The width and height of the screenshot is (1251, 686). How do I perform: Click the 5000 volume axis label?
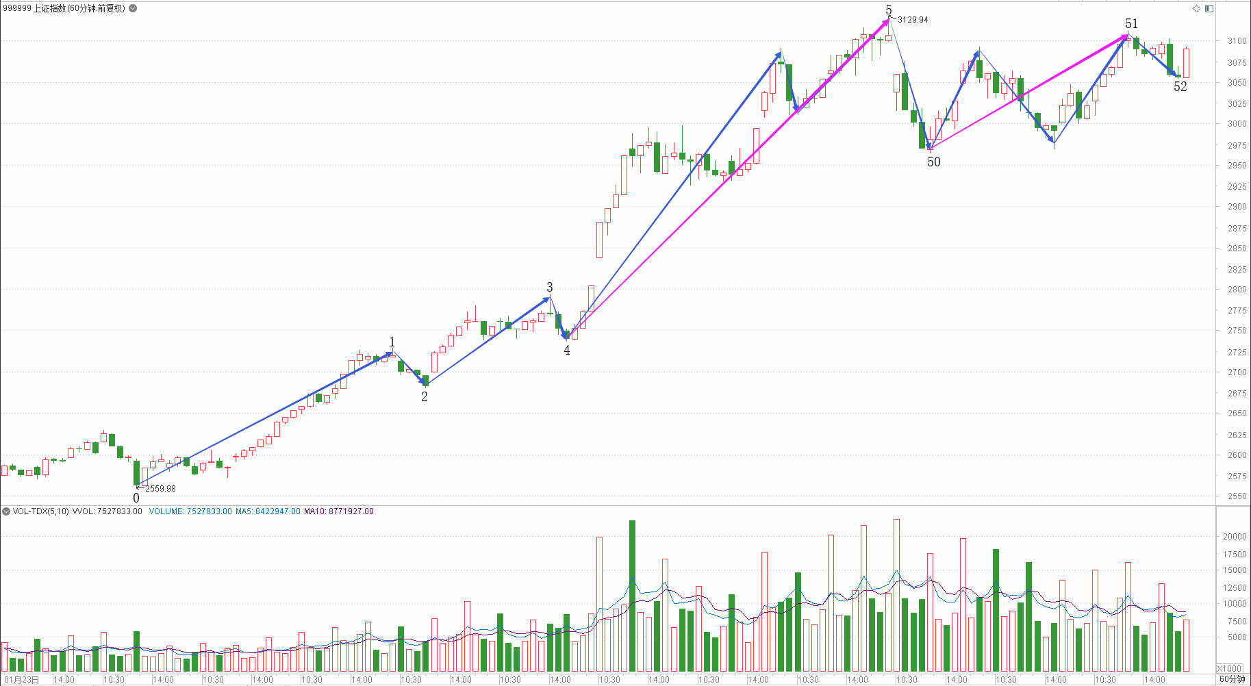pos(1237,637)
